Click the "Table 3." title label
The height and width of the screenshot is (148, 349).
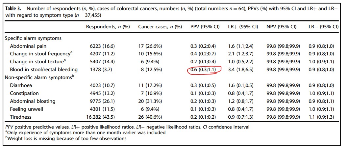click(x=15, y=8)
